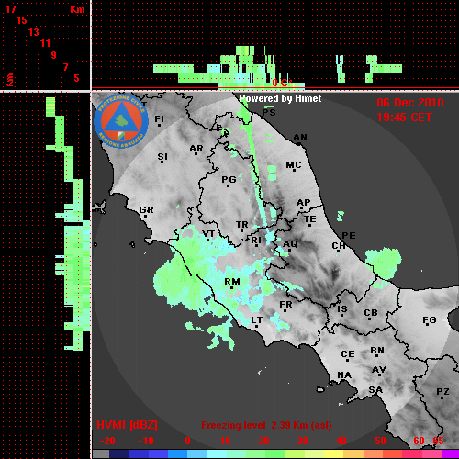Click the '-10' scale value

coord(146,441)
